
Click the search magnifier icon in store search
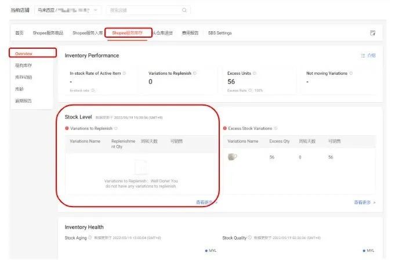[184, 10]
